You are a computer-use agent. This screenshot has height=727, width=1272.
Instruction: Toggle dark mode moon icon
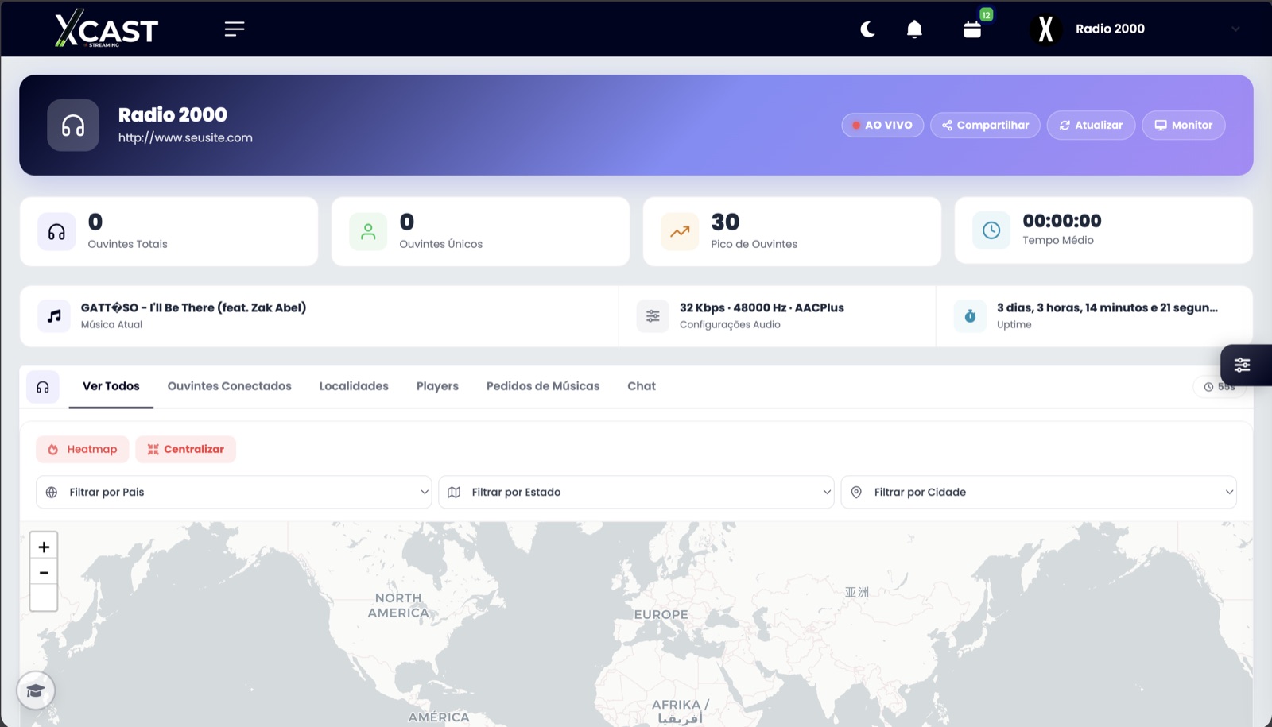867,29
